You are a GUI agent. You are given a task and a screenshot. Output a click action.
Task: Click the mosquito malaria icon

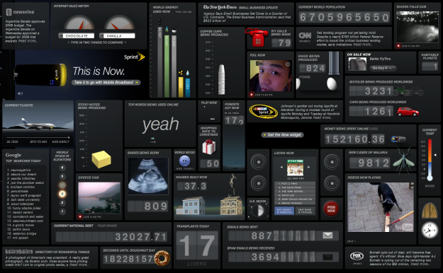tap(404, 160)
